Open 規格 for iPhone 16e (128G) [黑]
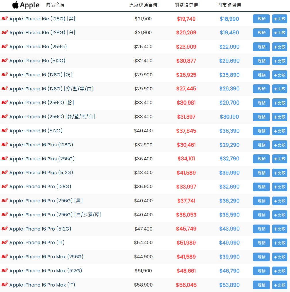 [261, 19]
